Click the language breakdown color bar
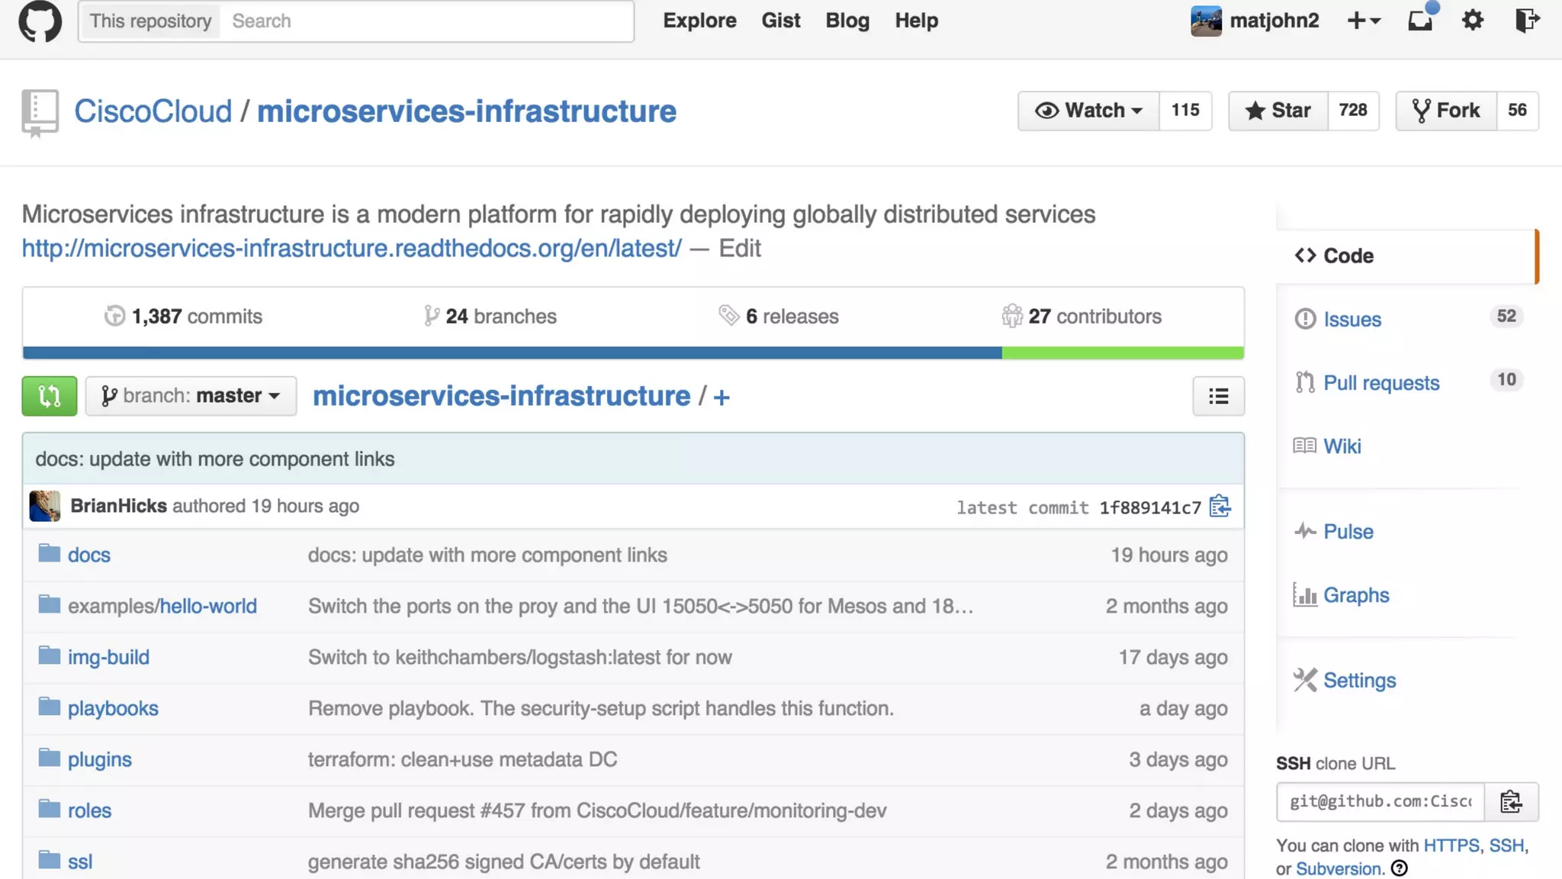The width and height of the screenshot is (1562, 879). [633, 353]
